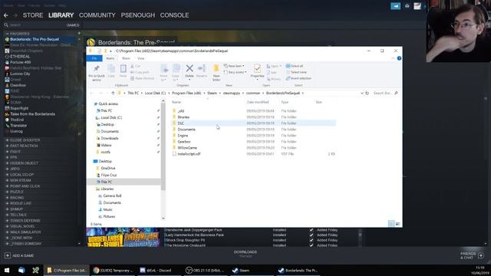
Task: Click Steam library search field
Action: point(35,25)
